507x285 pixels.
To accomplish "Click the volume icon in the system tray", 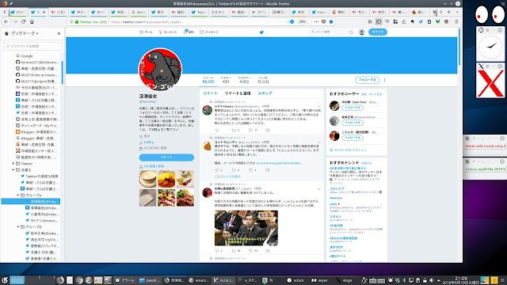I will click(431, 280).
